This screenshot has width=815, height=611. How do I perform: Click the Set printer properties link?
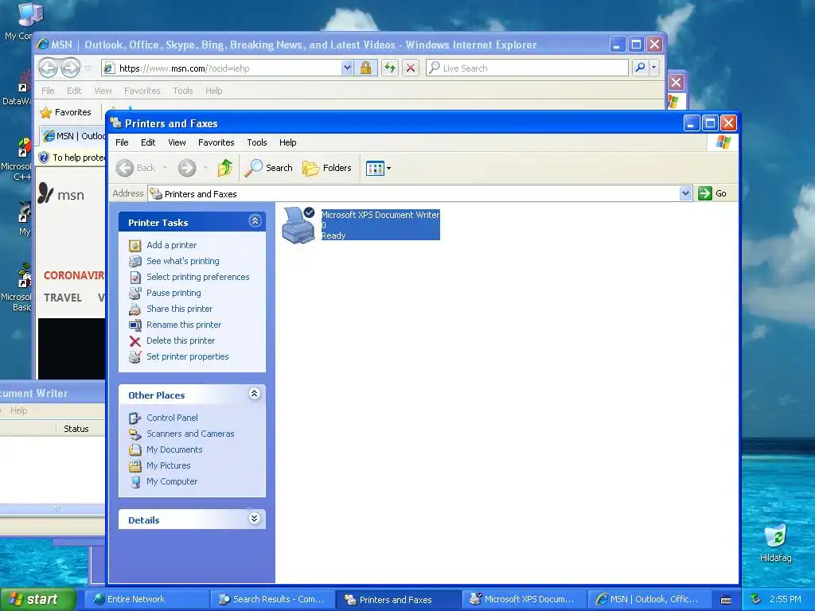(x=188, y=357)
